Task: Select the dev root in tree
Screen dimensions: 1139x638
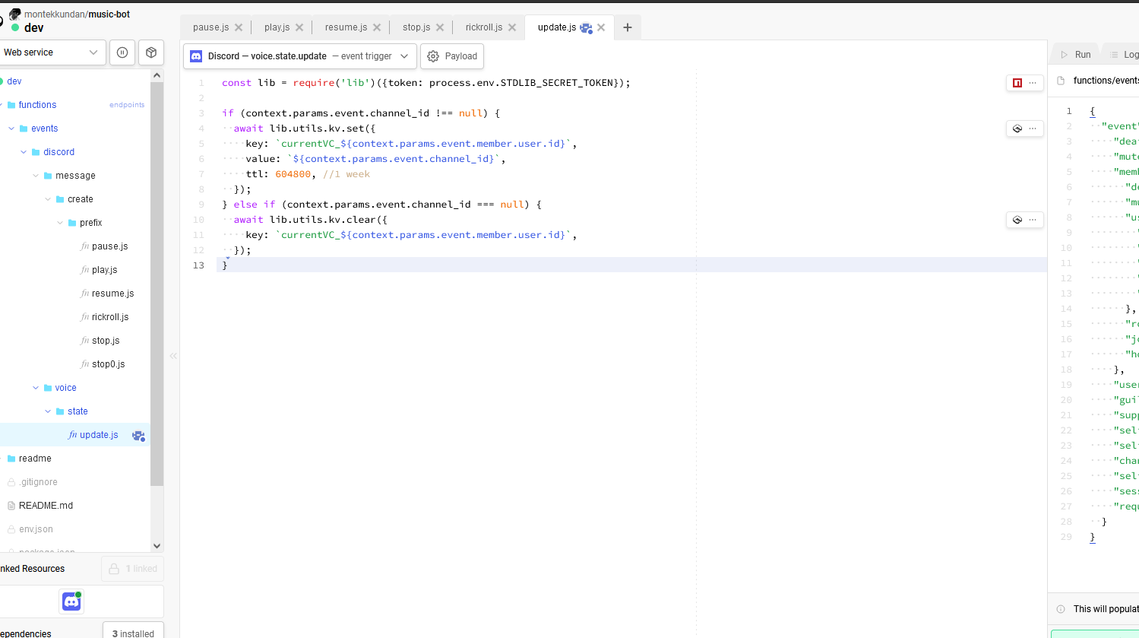Action: 14,81
